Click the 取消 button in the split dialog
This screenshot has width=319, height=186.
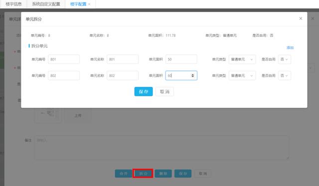point(164,92)
